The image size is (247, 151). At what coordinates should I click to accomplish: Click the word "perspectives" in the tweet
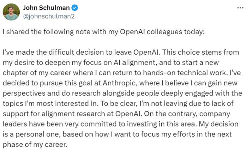tap(24, 93)
